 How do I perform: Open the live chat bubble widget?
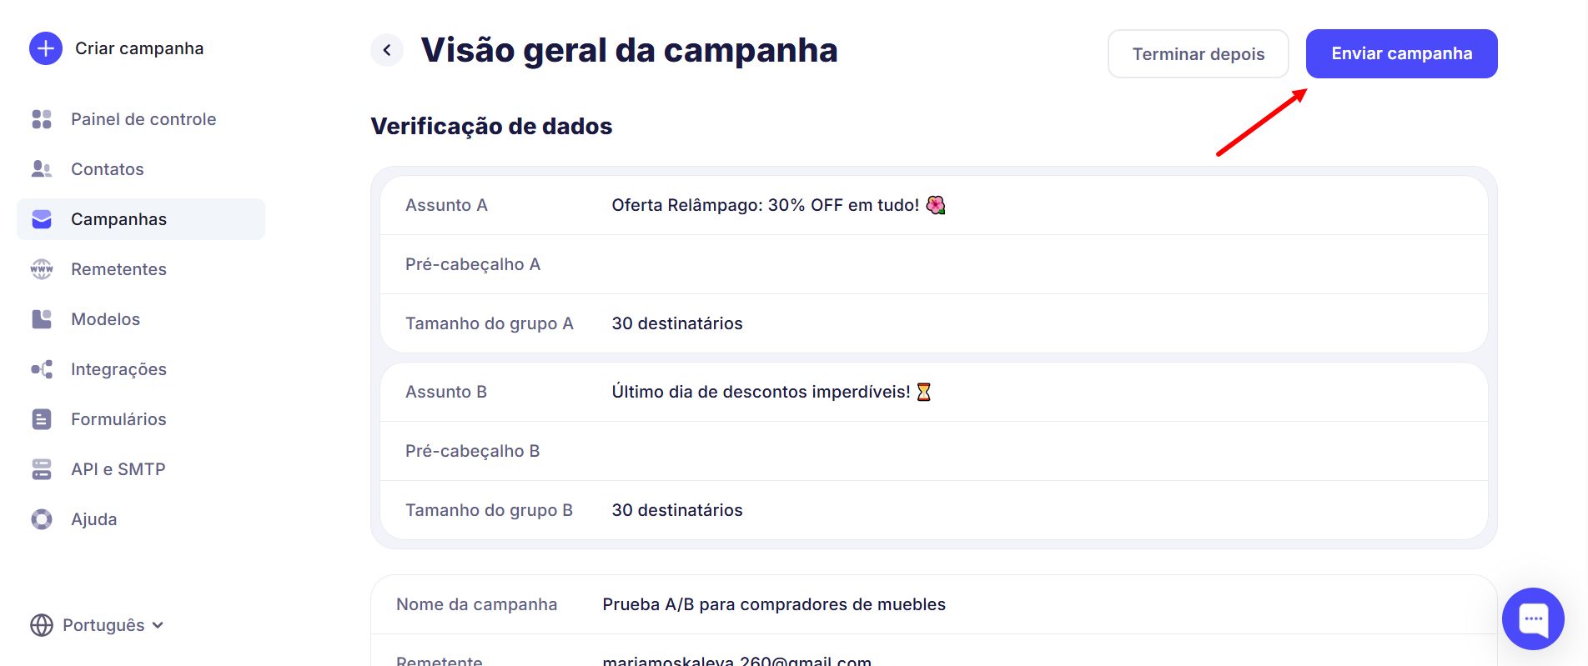(x=1532, y=618)
